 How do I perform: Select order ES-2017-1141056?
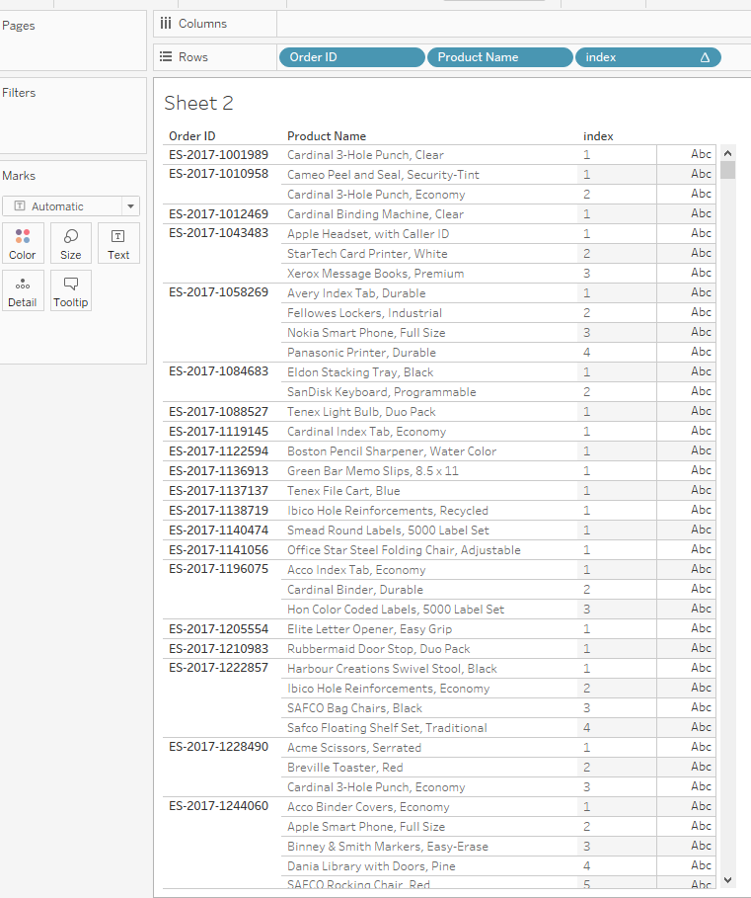click(x=218, y=550)
